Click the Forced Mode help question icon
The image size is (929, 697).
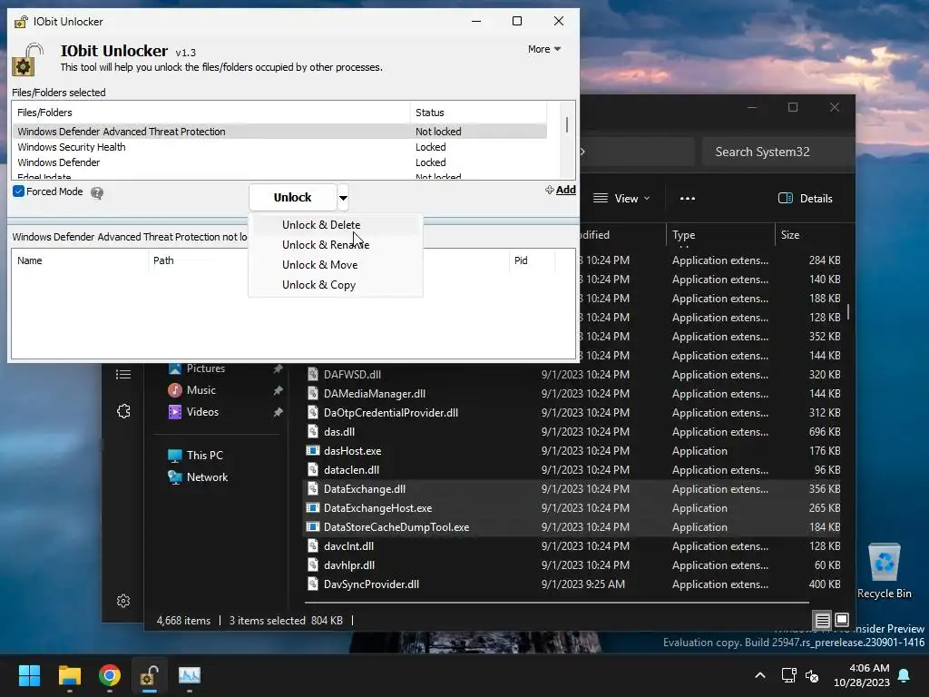[97, 192]
